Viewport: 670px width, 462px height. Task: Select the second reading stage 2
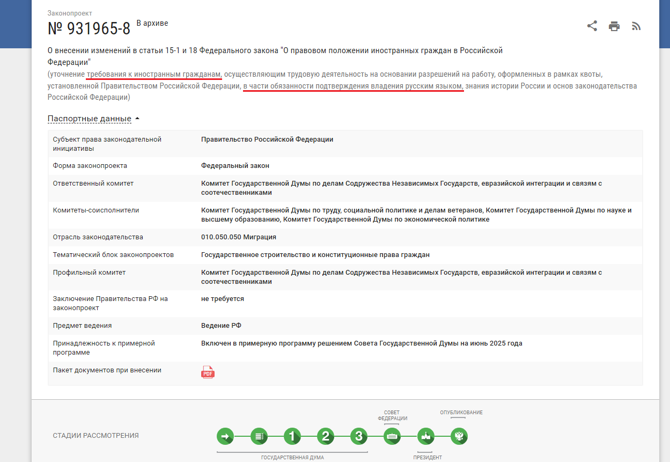coord(326,436)
